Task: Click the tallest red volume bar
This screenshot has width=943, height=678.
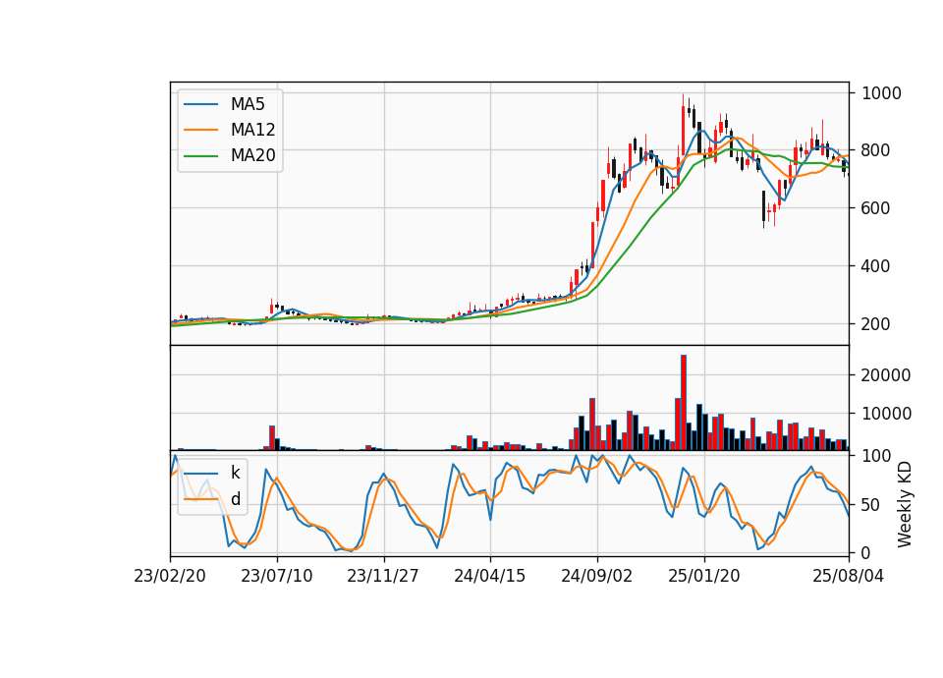Action: (684, 403)
